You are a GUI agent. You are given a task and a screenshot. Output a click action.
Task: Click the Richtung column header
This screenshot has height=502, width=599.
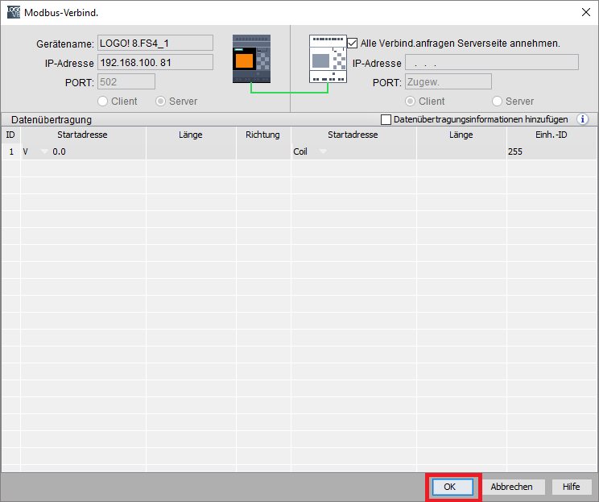pyautogui.click(x=262, y=135)
